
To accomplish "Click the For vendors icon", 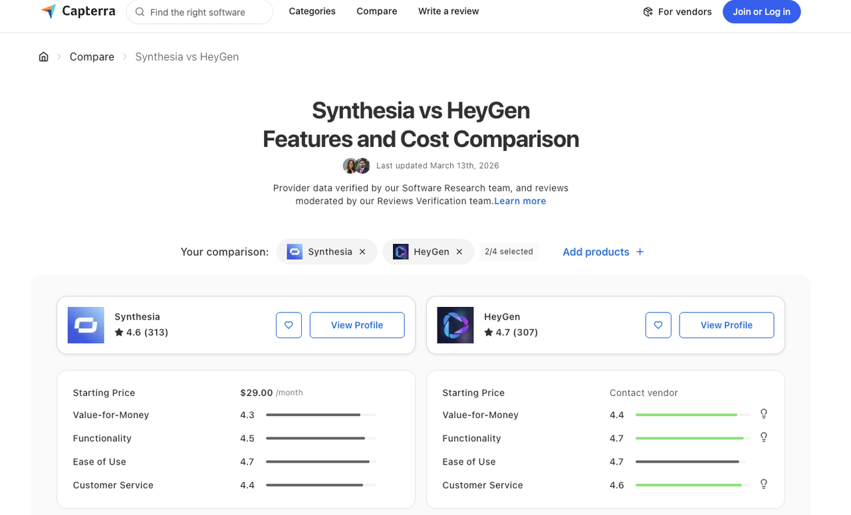I will [648, 12].
